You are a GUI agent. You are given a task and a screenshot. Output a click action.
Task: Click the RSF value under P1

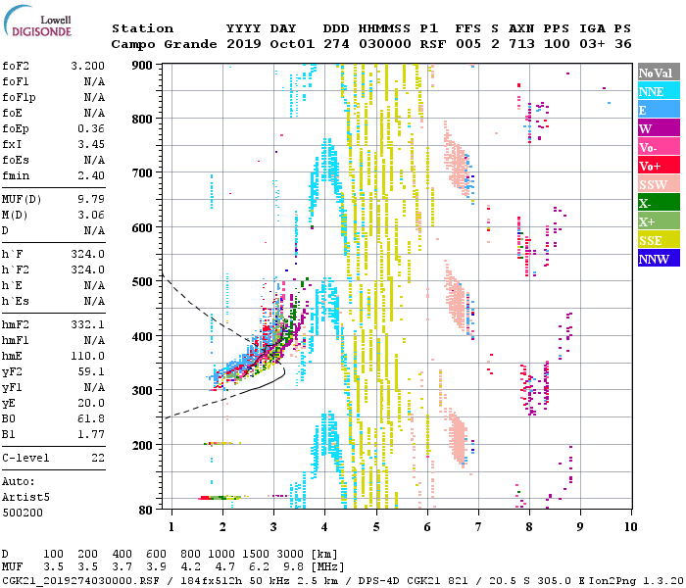click(x=433, y=44)
